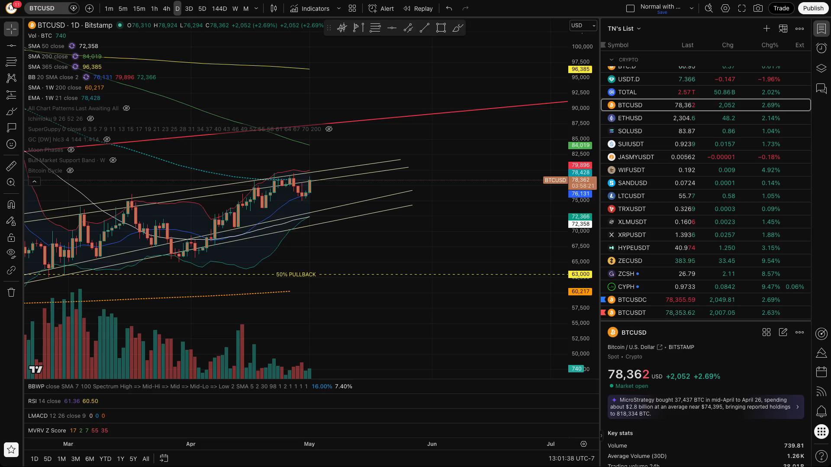Select the trend line tool in left sidebar
Image resolution: width=831 pixels, height=467 pixels.
[11, 45]
